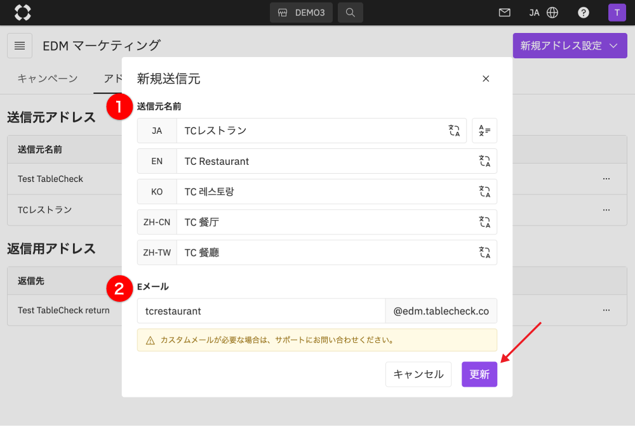Screen dimensions: 635x426
Task: Select the TCレストラン sender row text
Action: [44, 210]
